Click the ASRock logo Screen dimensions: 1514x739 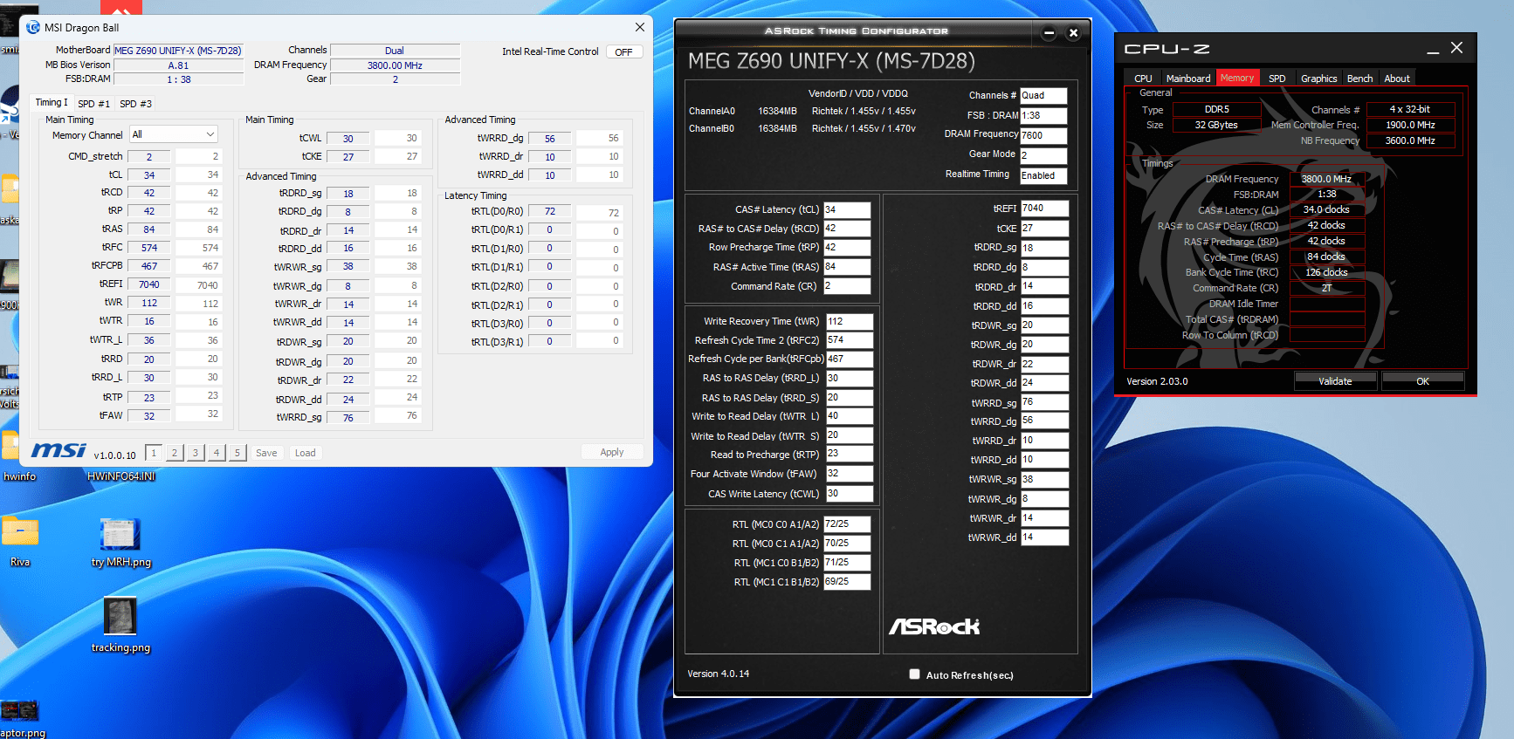[x=934, y=626]
